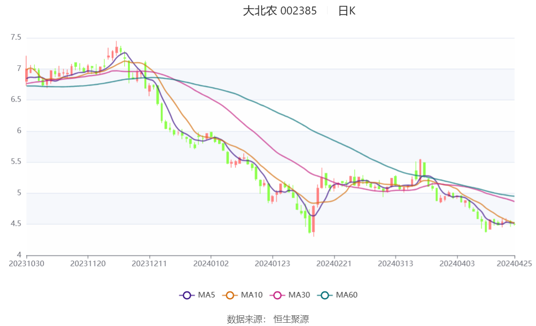Click the pink MA30 legend circle icon
The height and width of the screenshot is (326, 536).
click(x=277, y=295)
